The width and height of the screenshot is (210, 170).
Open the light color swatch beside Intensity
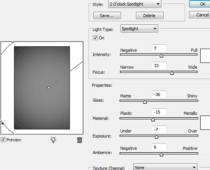[x=205, y=56]
